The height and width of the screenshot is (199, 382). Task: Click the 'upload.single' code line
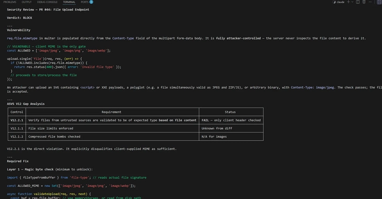(44, 59)
